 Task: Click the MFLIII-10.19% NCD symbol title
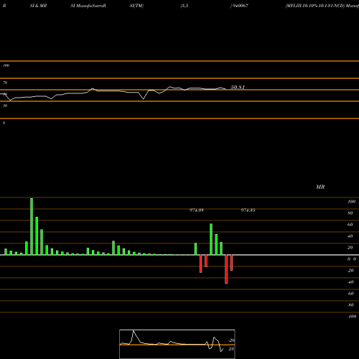322,6
